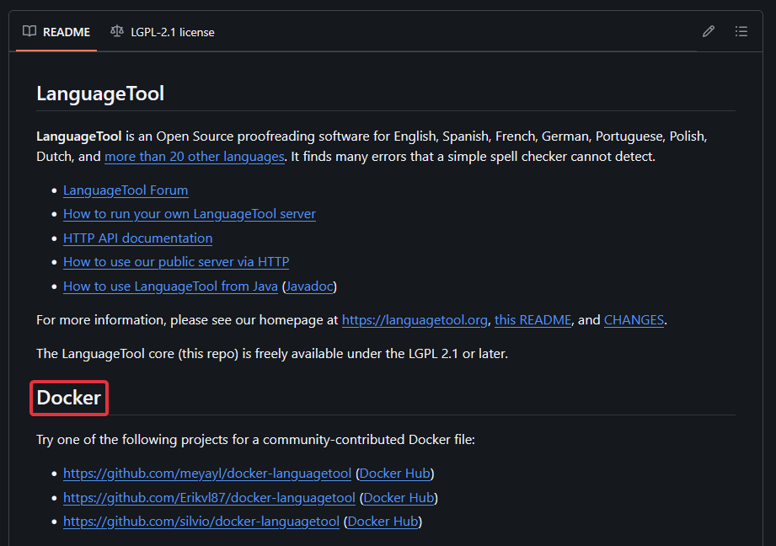This screenshot has height=546, width=776.
Task: Open the README outline list icon
Action: 741,32
